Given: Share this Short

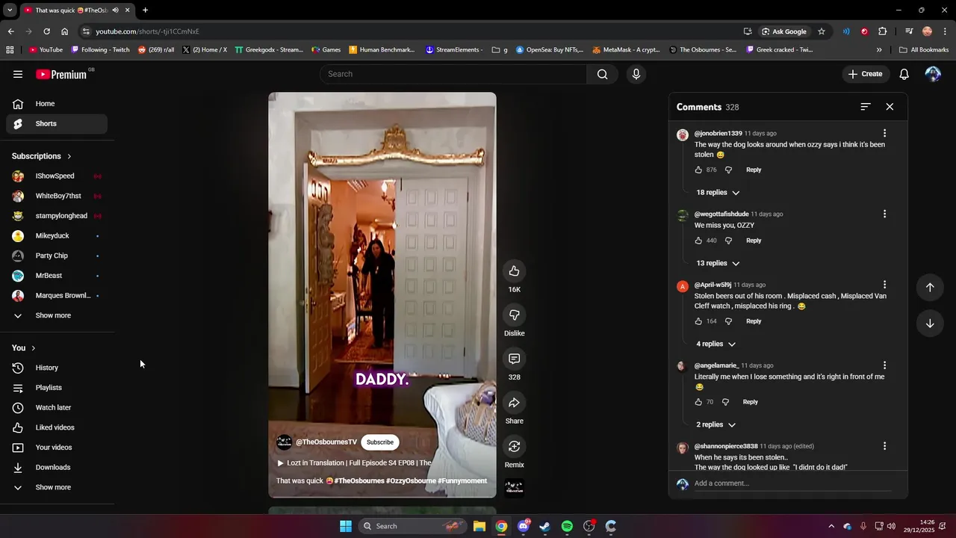Looking at the screenshot, I should (514, 403).
